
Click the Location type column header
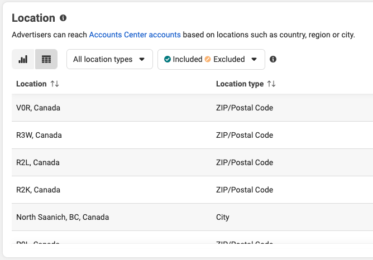click(x=240, y=84)
